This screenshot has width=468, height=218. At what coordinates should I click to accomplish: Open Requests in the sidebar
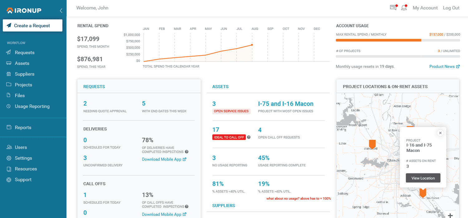coord(25,53)
